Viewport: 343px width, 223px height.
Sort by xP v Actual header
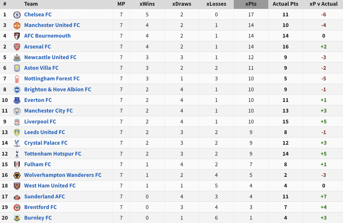click(324, 4)
